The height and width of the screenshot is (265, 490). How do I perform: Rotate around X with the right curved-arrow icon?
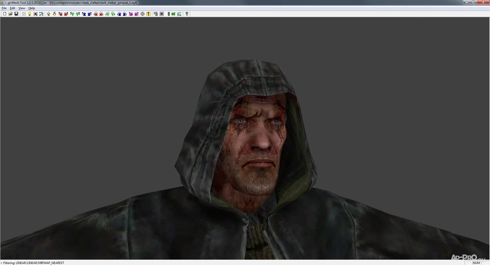click(x=101, y=14)
